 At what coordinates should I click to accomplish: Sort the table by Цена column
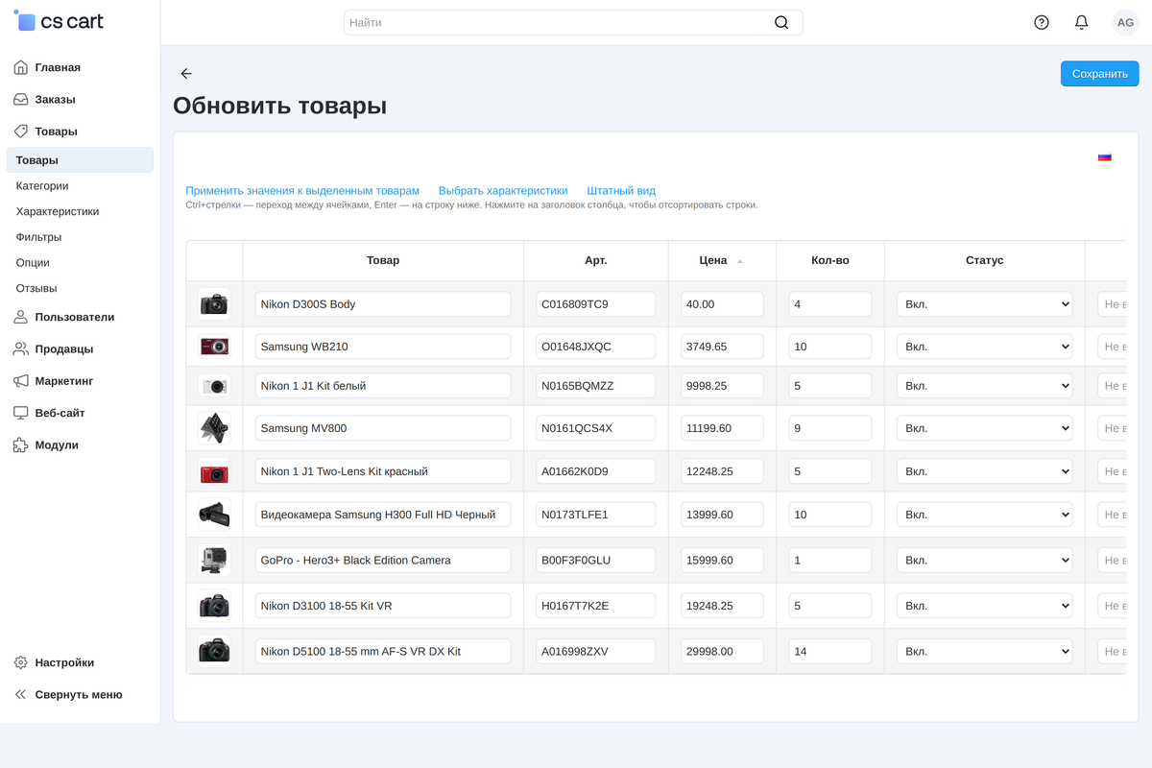coord(722,260)
